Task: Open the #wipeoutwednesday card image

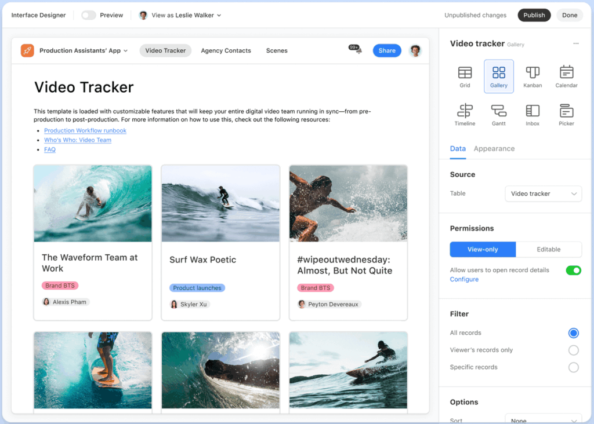Action: point(348,203)
